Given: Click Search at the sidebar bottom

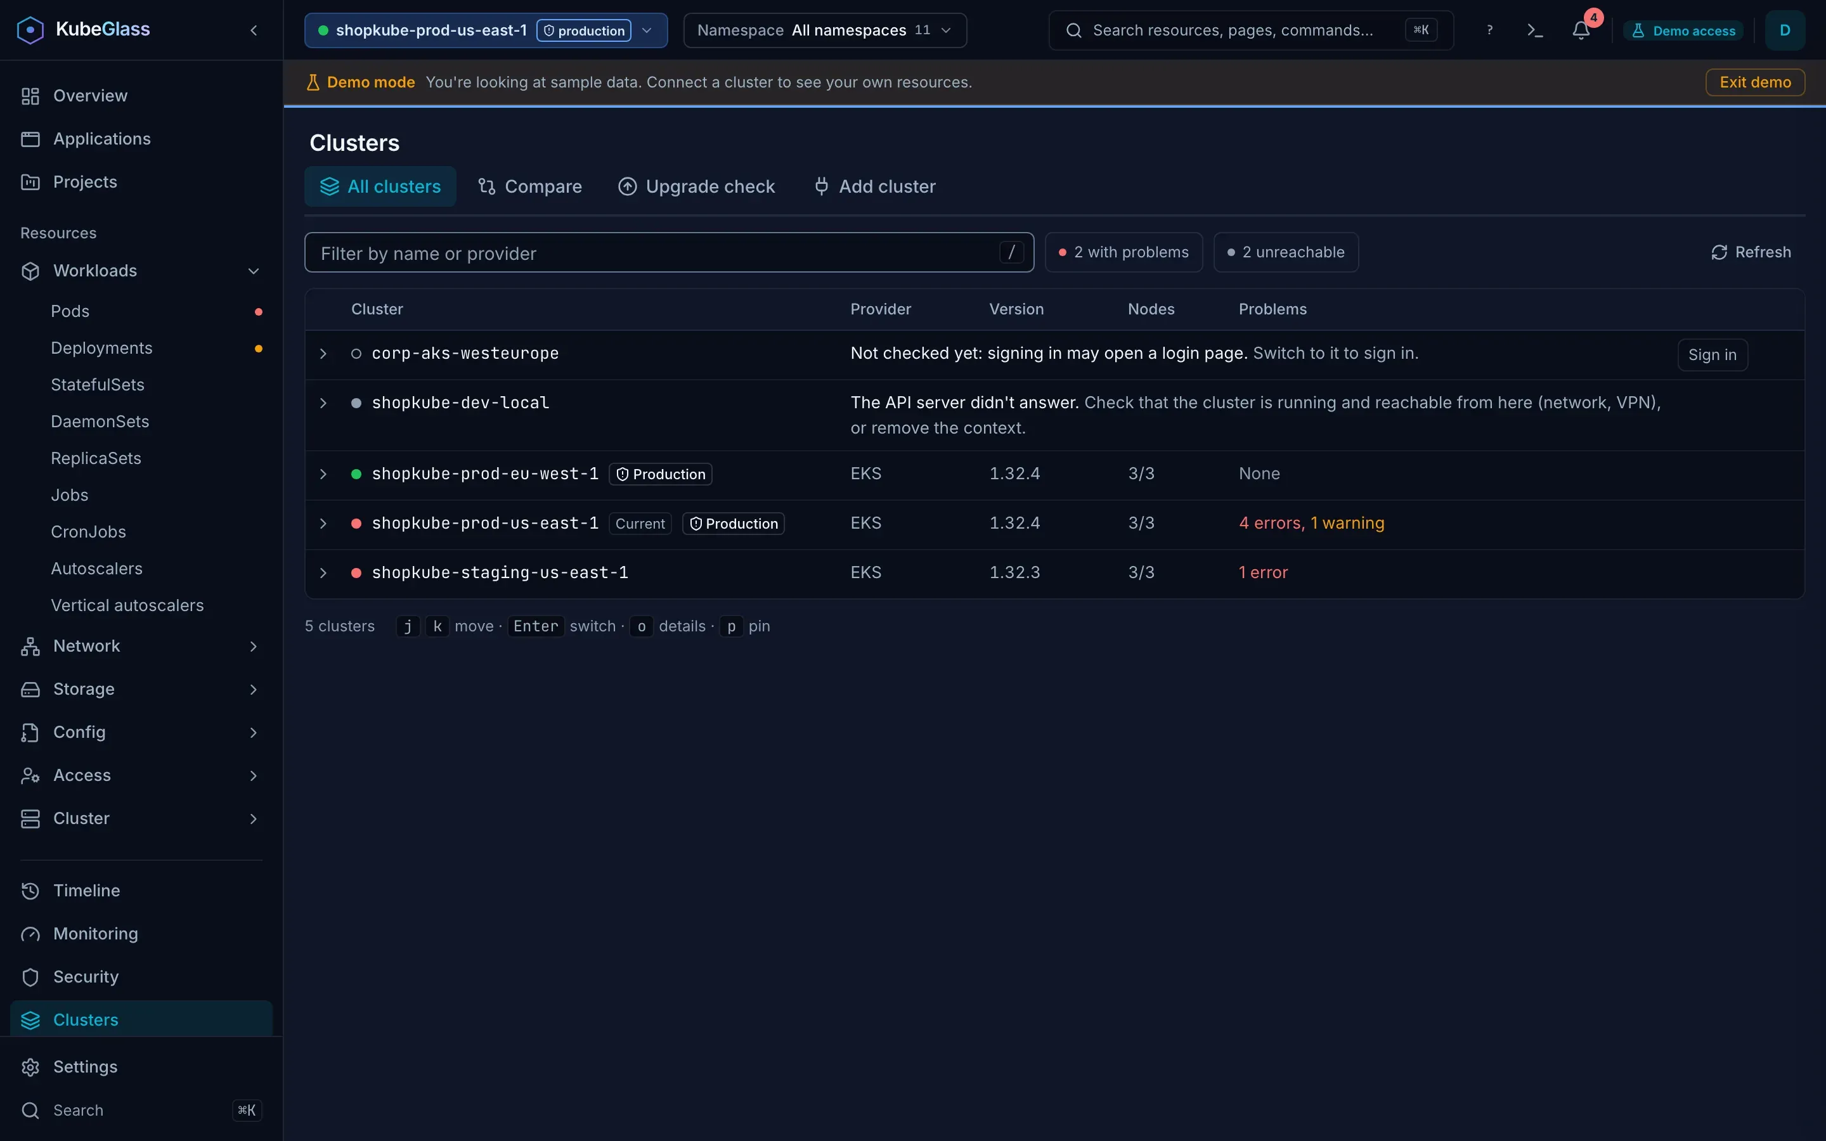Looking at the screenshot, I should pos(141,1110).
